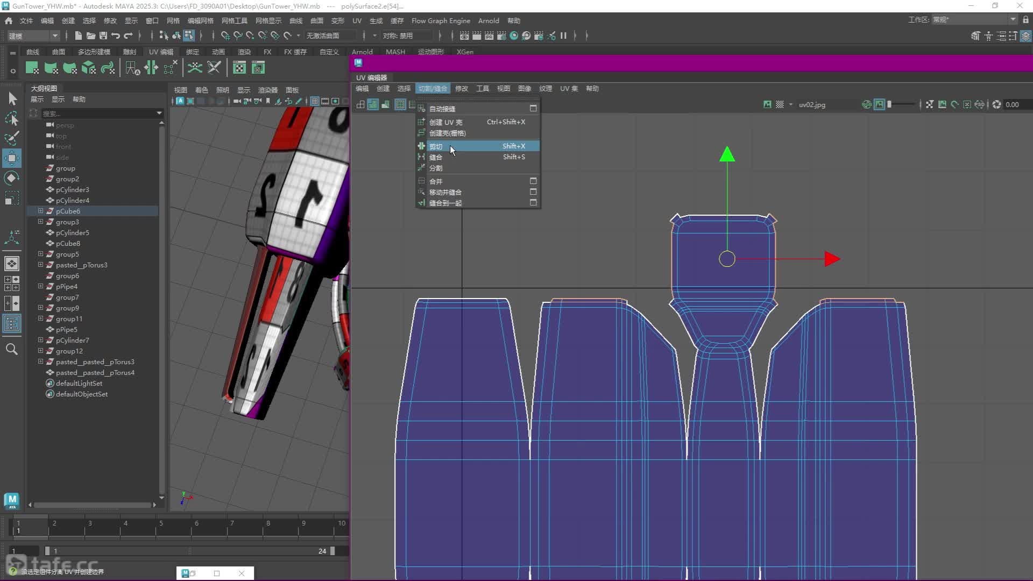Click the cylindrical mapping shelf icon
This screenshot has width=1033, height=581.
click(51, 68)
